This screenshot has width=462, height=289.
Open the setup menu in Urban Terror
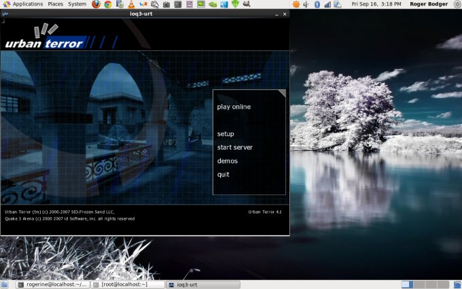[x=226, y=134]
